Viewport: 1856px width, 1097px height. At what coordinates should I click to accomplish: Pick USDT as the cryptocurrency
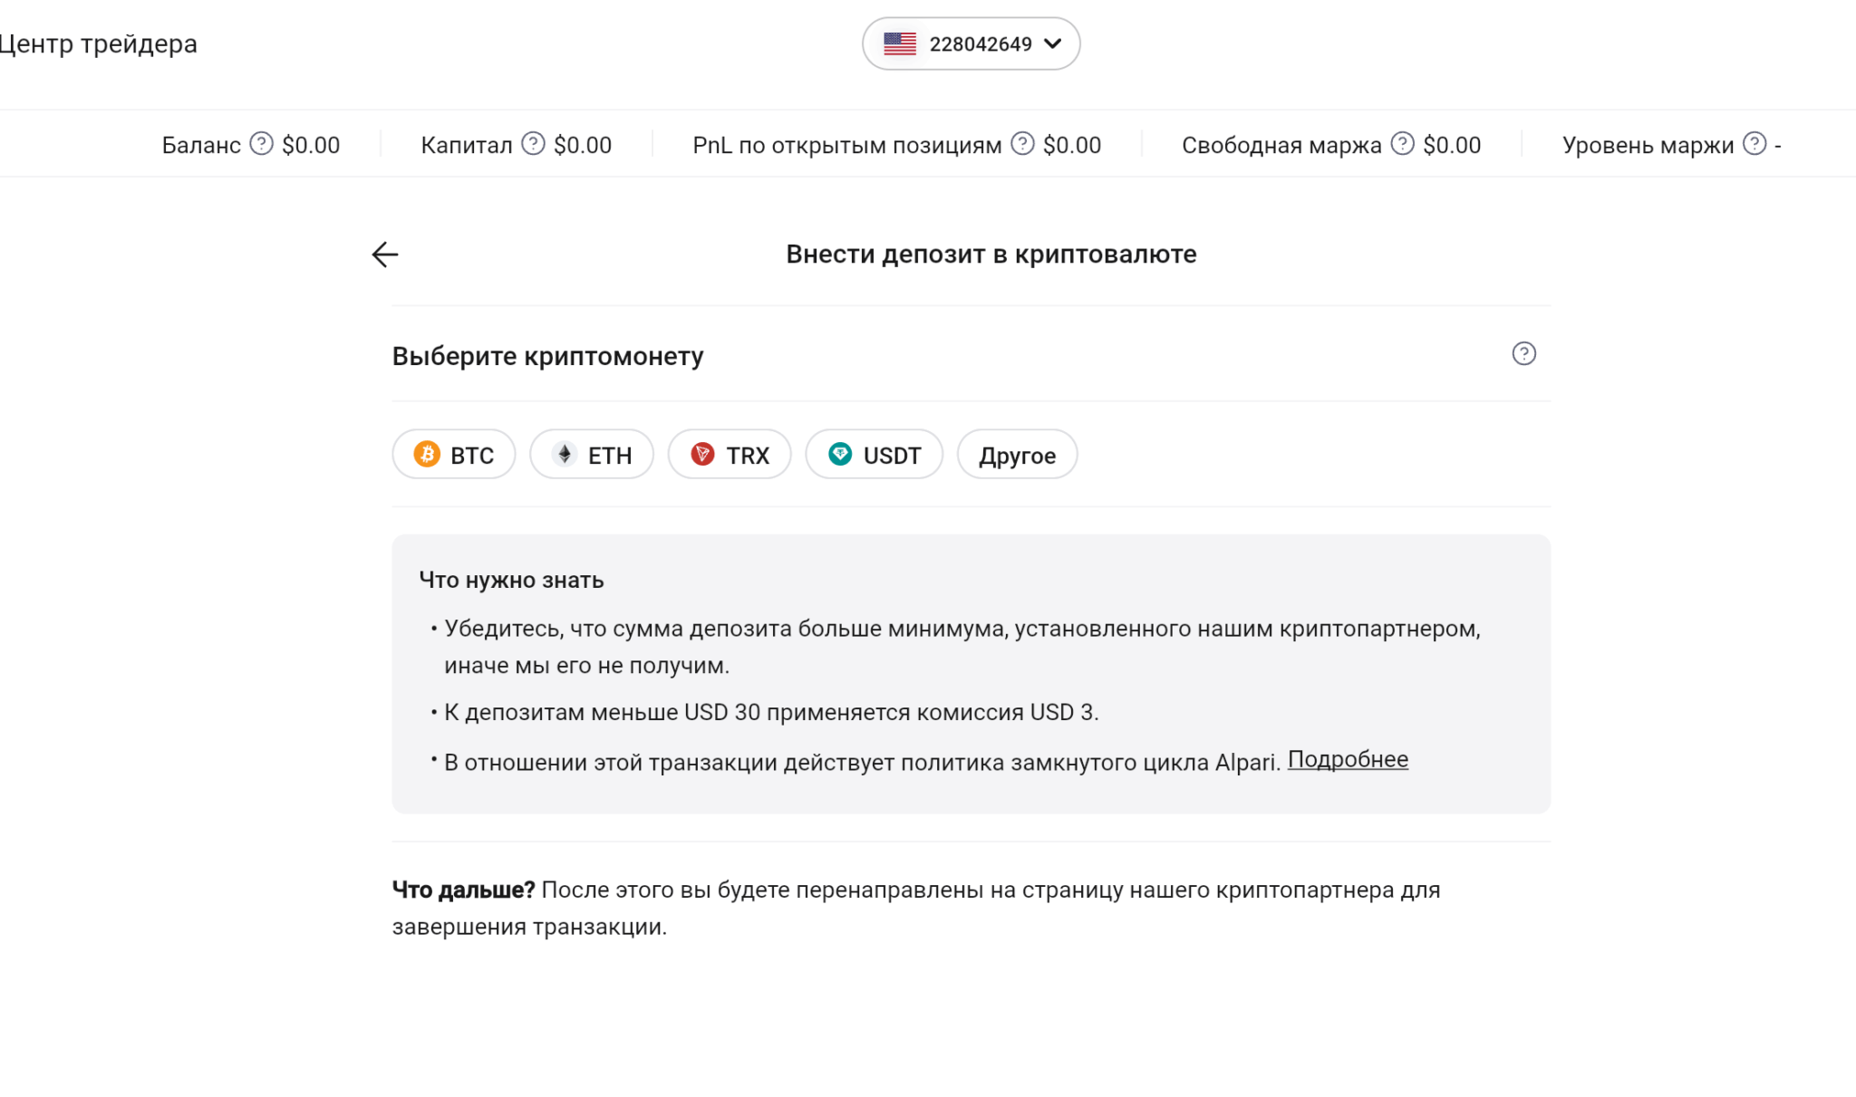click(x=875, y=455)
